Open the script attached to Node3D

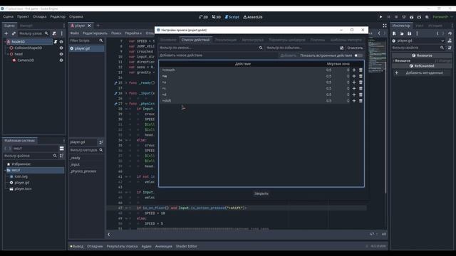click(56, 42)
